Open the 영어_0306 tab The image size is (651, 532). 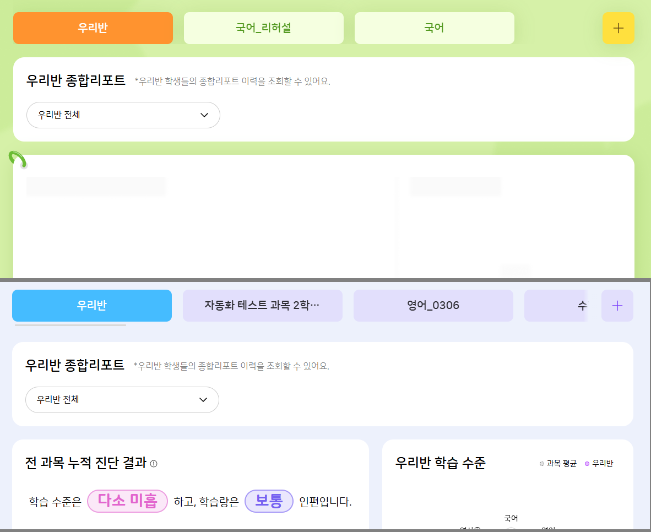[x=433, y=306]
